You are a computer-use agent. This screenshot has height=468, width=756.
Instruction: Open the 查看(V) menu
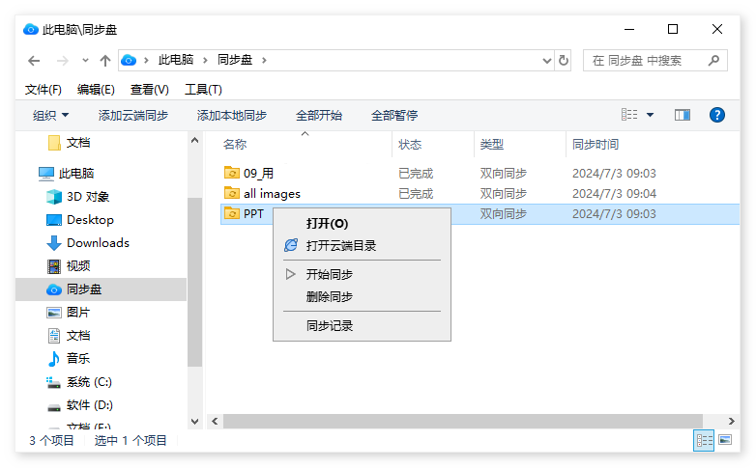(x=150, y=90)
